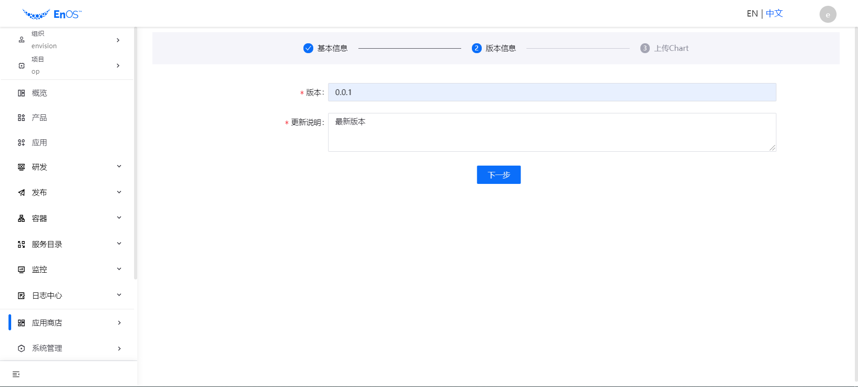Image resolution: width=858 pixels, height=387 pixels.
Task: Click the 下一步 button
Action: [x=499, y=175]
